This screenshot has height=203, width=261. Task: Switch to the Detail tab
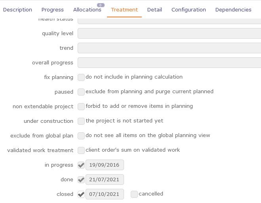pos(154,10)
